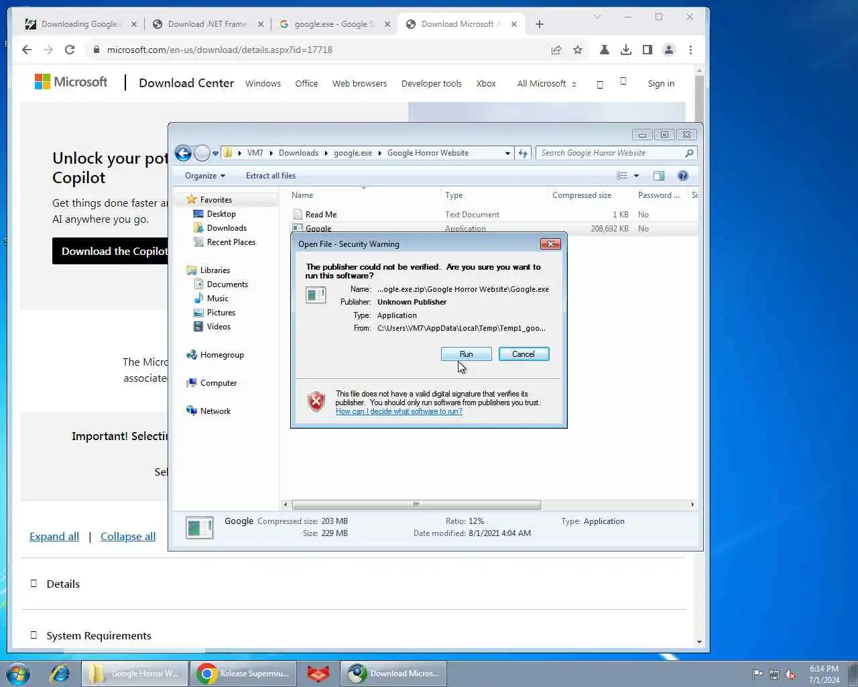858x687 pixels.
Task: Open Windows menu in Download Center
Action: 263,83
